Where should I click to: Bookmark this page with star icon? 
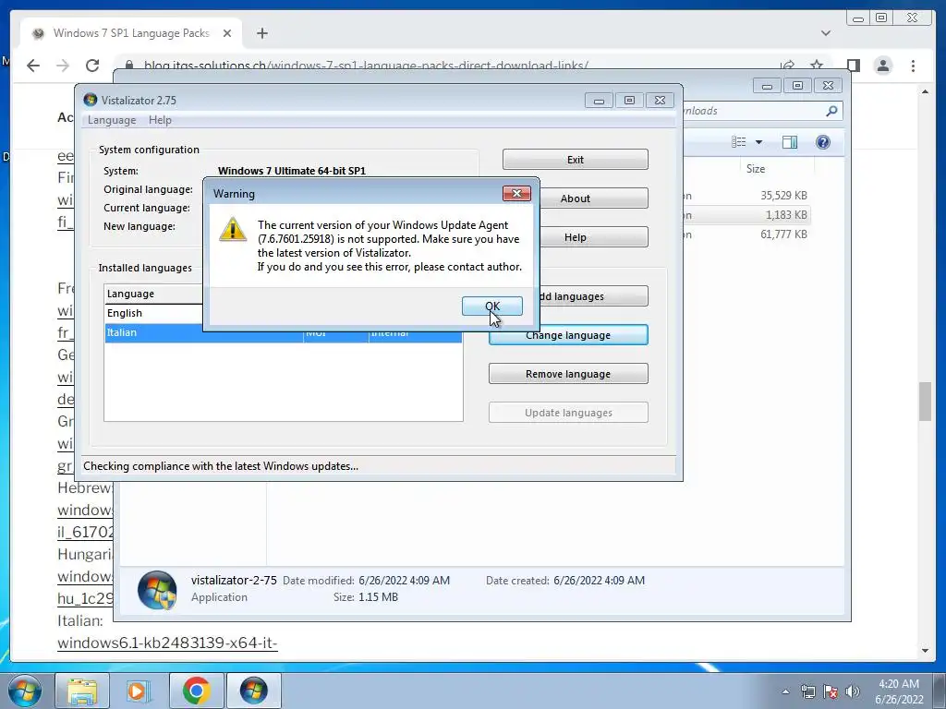coord(817,66)
